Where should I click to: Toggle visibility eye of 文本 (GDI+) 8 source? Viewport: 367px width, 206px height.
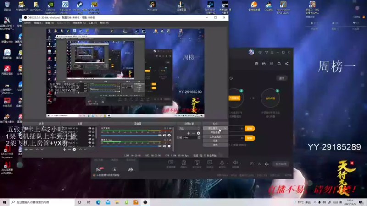coord(89,128)
